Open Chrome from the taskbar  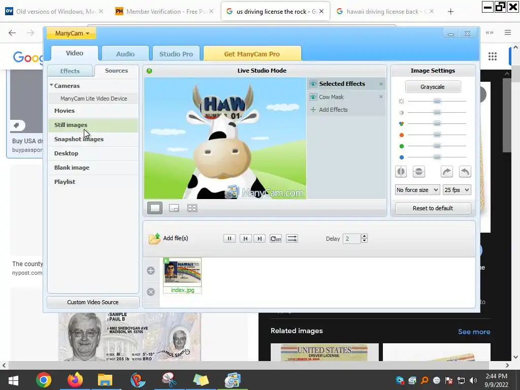[x=44, y=380]
